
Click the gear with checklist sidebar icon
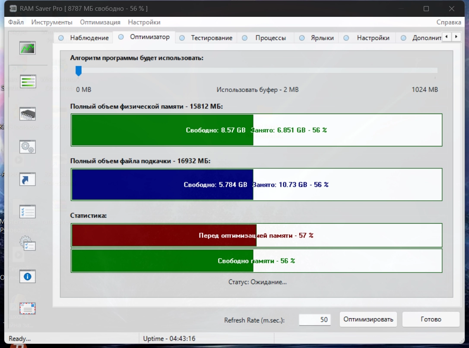coord(28,244)
